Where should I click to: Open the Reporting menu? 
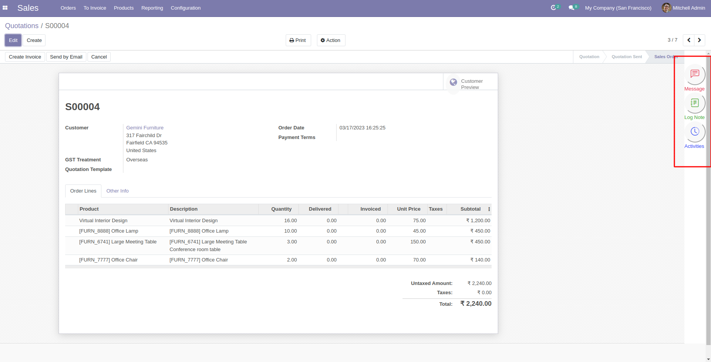click(152, 8)
